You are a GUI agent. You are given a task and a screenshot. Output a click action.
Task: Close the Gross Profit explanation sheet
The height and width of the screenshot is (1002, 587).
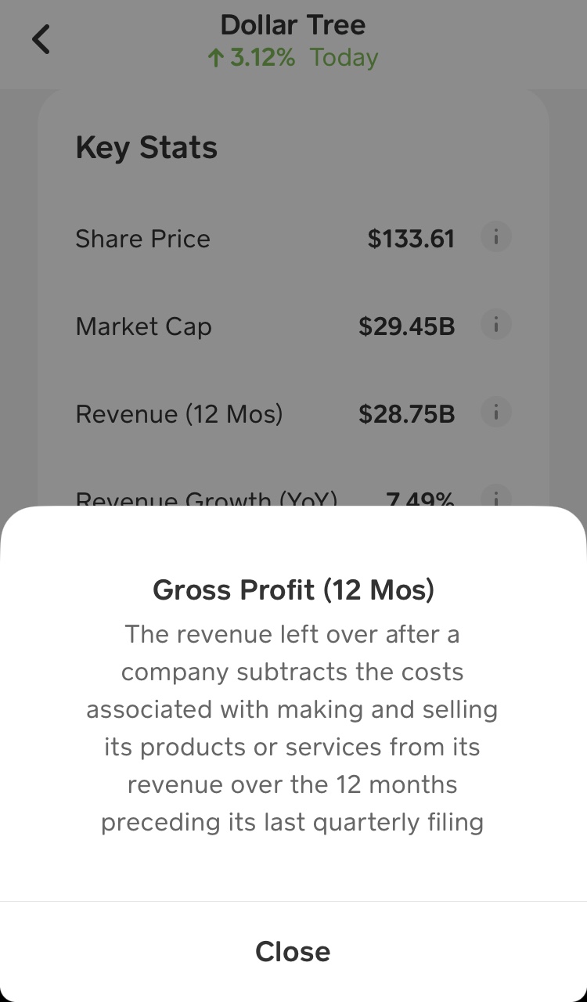coord(293,951)
